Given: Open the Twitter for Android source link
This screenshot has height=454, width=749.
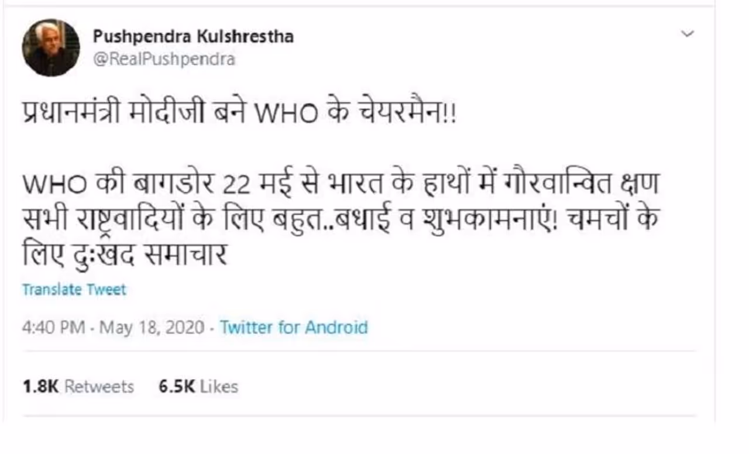Looking at the screenshot, I should [293, 327].
